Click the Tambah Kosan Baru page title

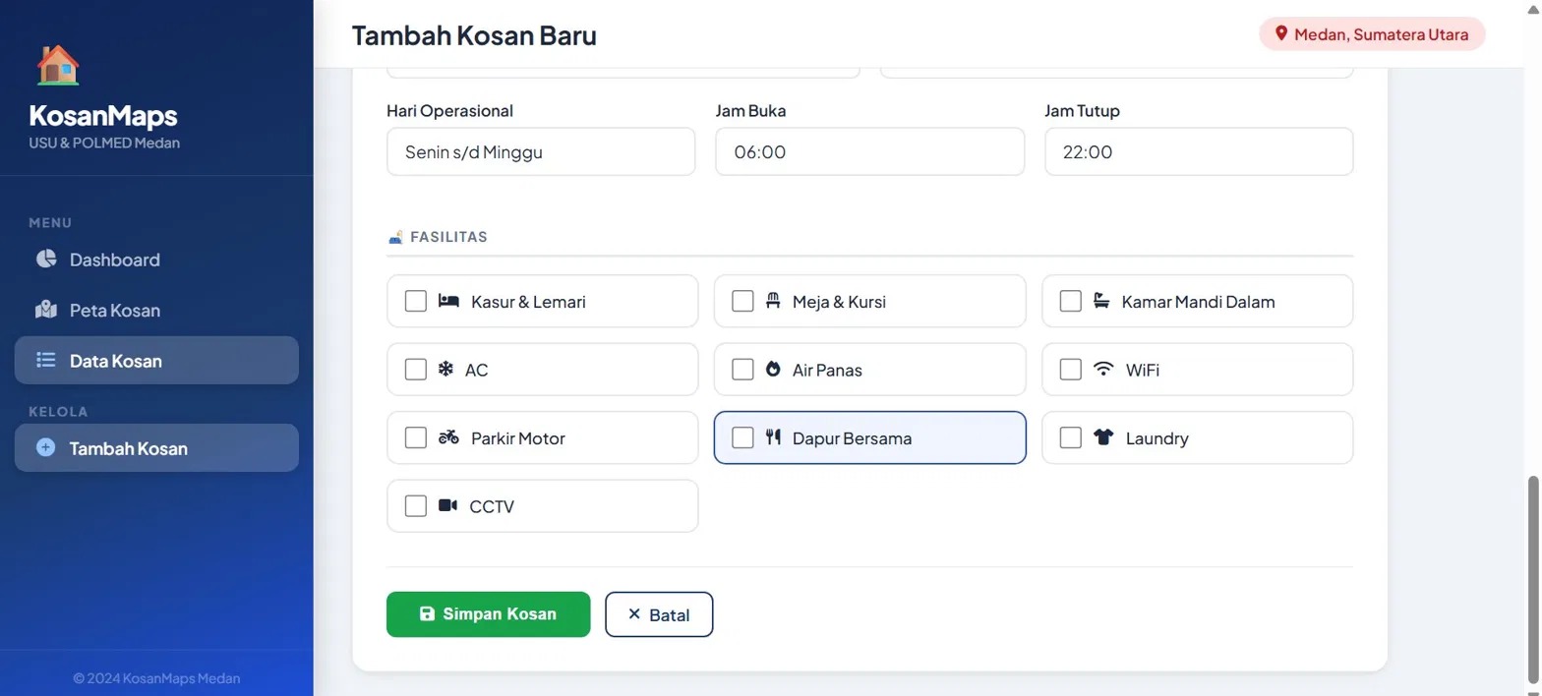pos(474,35)
